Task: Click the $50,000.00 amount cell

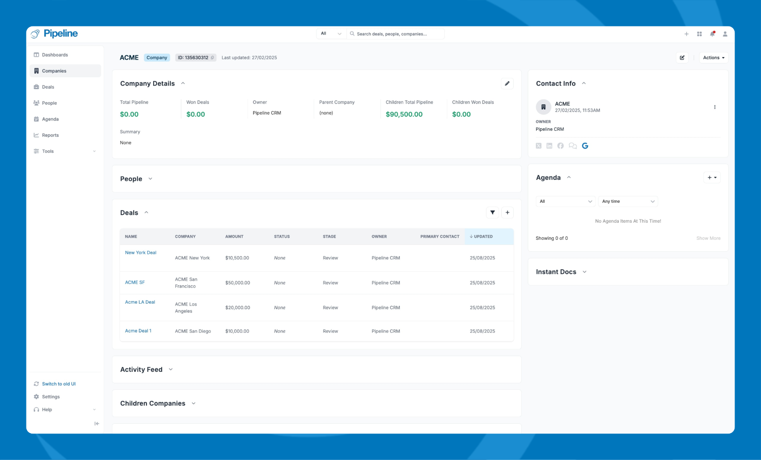Action: coord(237,283)
